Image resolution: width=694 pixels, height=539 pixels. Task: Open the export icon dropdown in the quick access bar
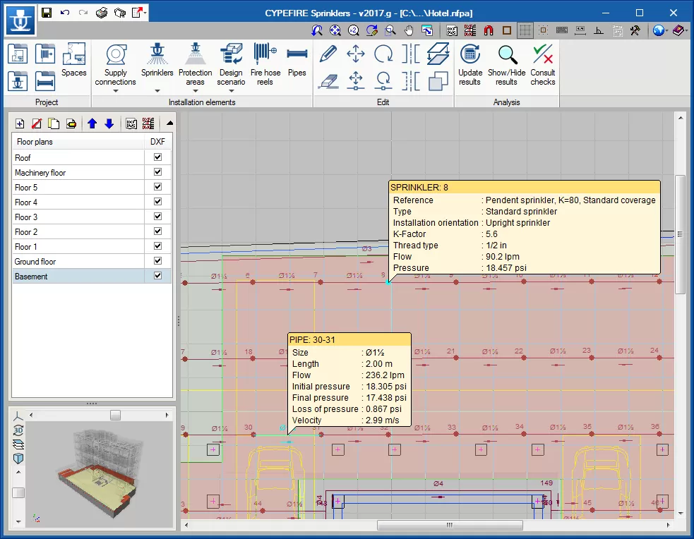[x=145, y=13]
